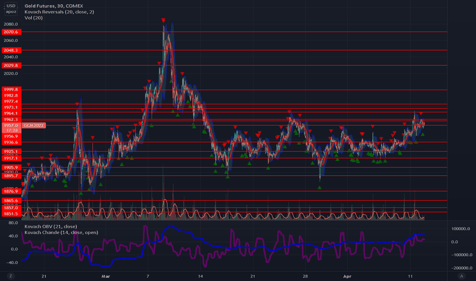Screen dimensions: 476x281
Task: Click the -40.0 oscillator axis value
Action: (x=12, y=262)
